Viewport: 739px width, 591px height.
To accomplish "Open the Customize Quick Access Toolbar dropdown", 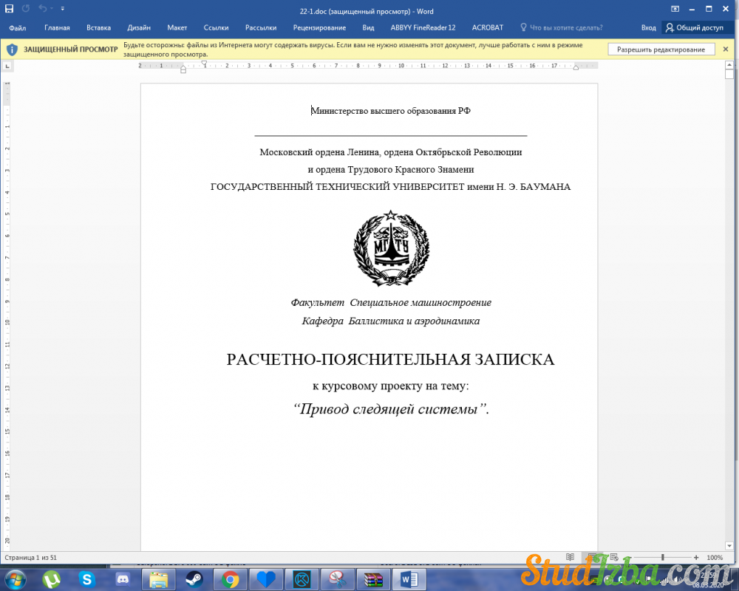I will pyautogui.click(x=63, y=8).
